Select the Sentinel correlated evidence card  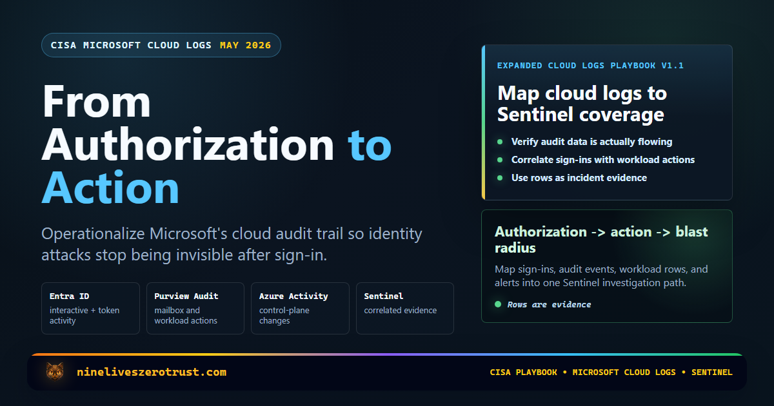(x=405, y=308)
